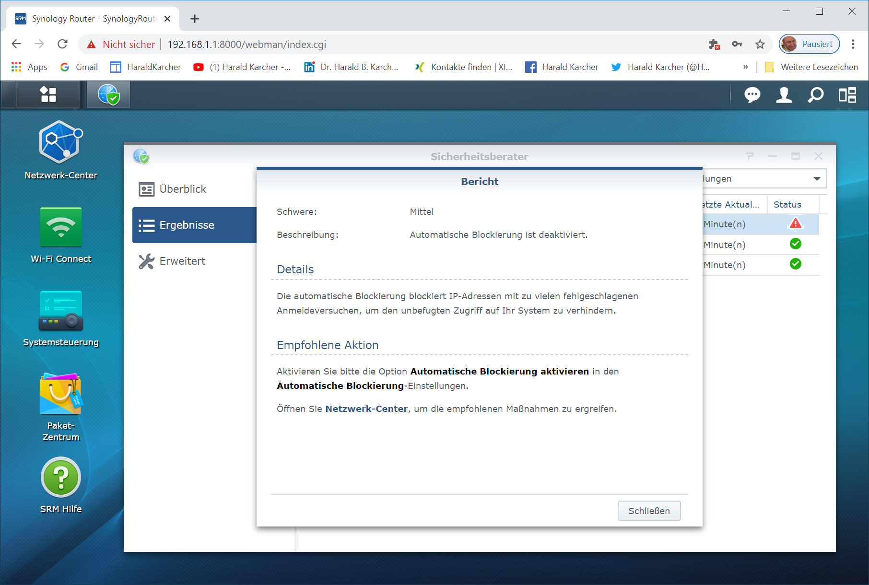Open Paket-Zentrum desktop icon
The width and height of the screenshot is (869, 585).
61,407
